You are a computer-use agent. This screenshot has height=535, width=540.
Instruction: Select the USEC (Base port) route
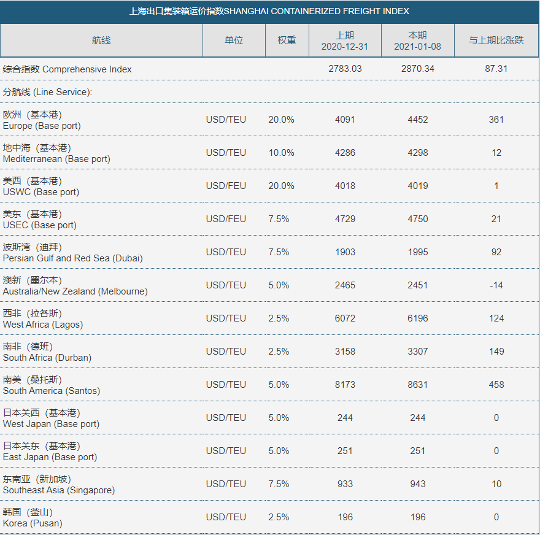40,220
